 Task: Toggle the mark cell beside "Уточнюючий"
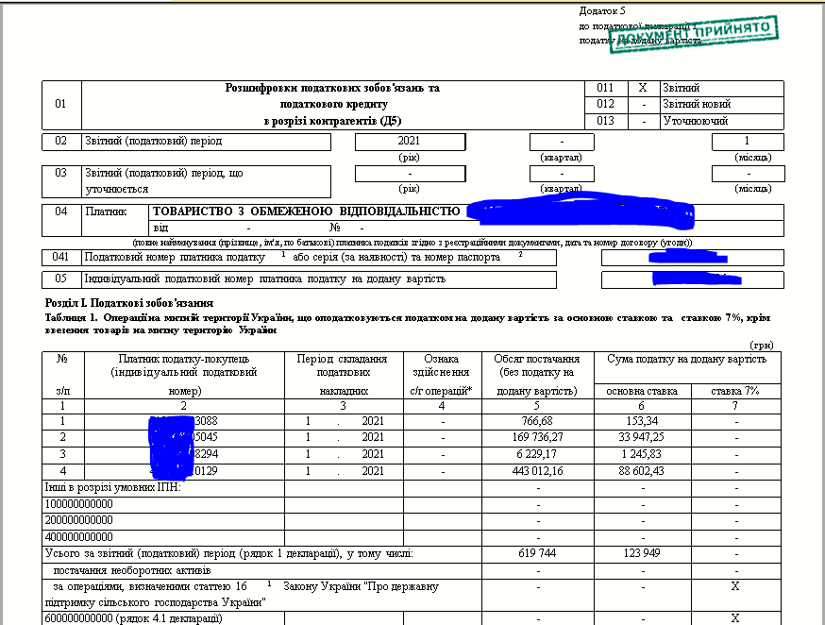pyautogui.click(x=643, y=121)
